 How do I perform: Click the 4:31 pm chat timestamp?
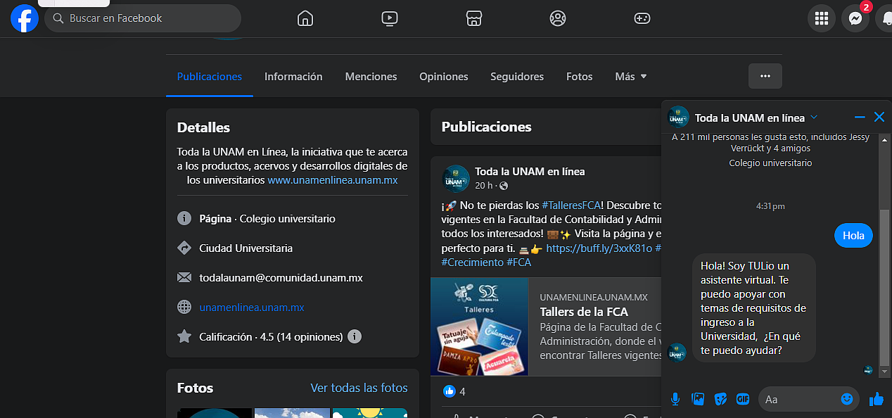[770, 206]
